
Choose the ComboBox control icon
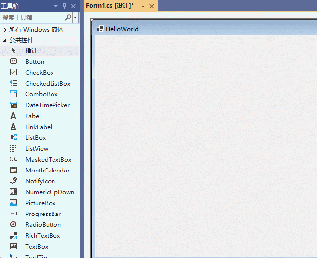(14, 94)
